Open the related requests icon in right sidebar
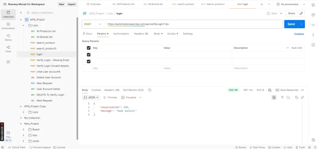Screen dimensions: 318x149 pos(313,35)
